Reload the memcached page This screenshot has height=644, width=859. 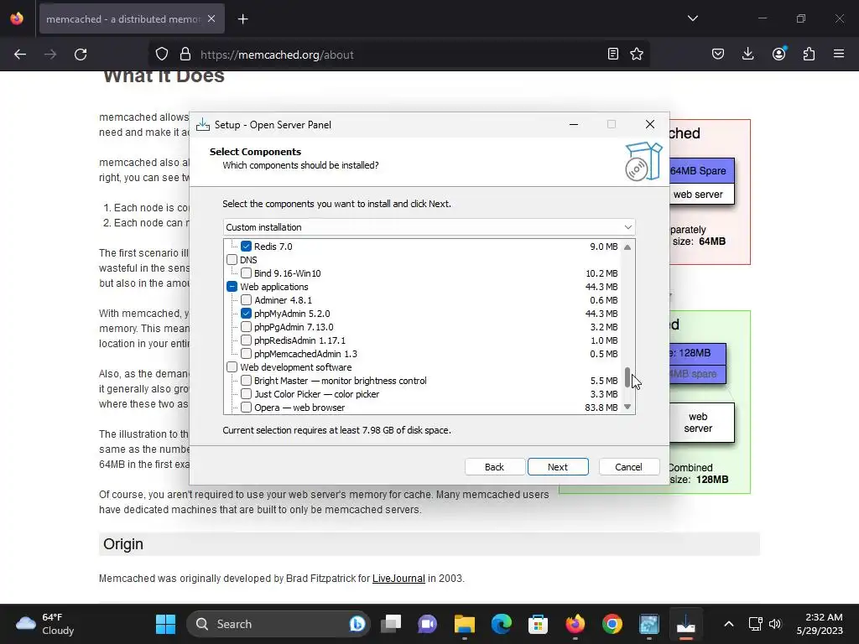(x=81, y=55)
